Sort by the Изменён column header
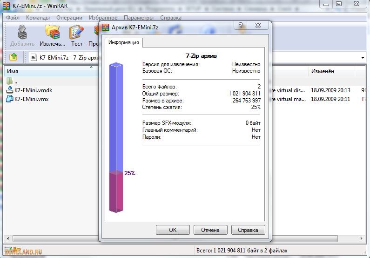 331,71
